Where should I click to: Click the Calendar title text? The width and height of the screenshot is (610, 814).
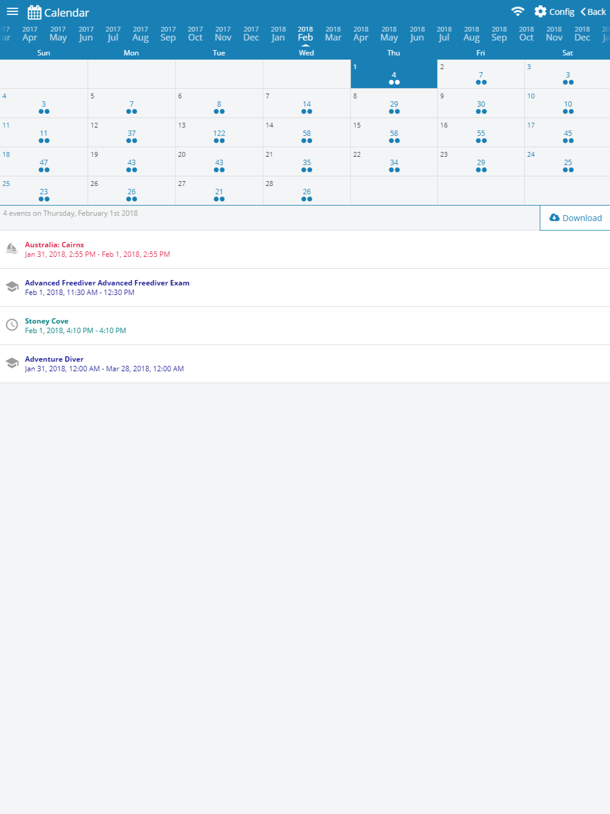click(x=67, y=13)
